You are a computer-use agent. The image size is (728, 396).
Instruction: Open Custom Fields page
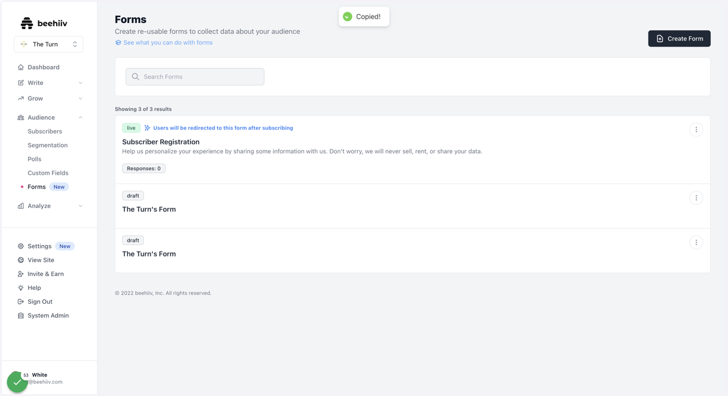[x=48, y=173]
